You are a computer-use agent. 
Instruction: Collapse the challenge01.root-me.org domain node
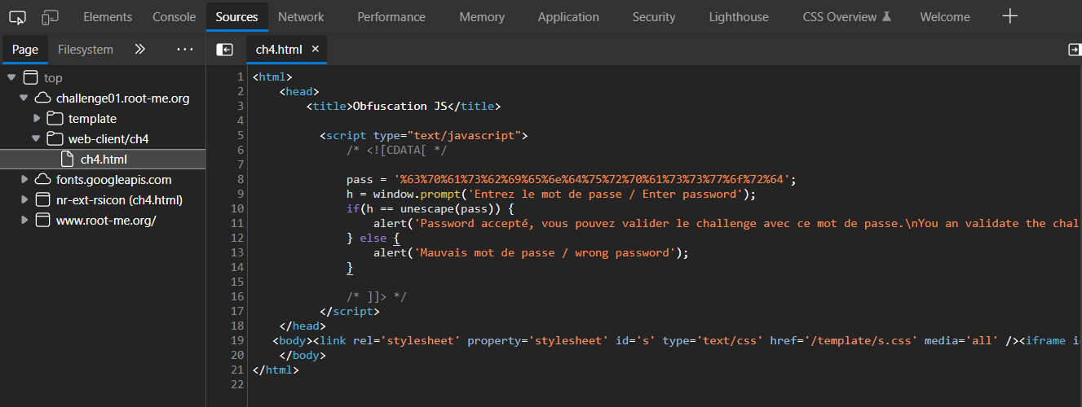coord(24,98)
